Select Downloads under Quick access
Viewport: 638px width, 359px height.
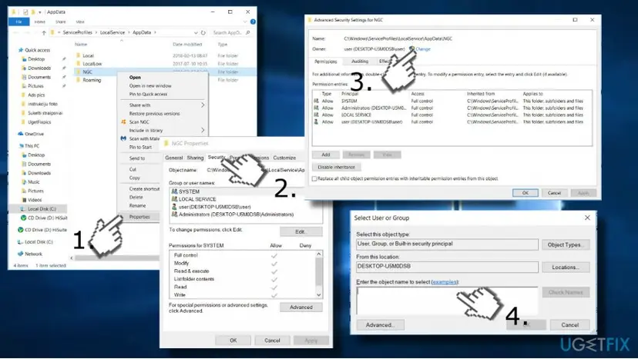point(39,68)
